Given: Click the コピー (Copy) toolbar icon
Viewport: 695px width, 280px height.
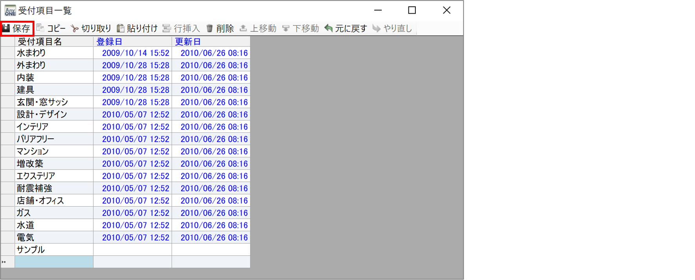Looking at the screenshot, I should (40, 28).
